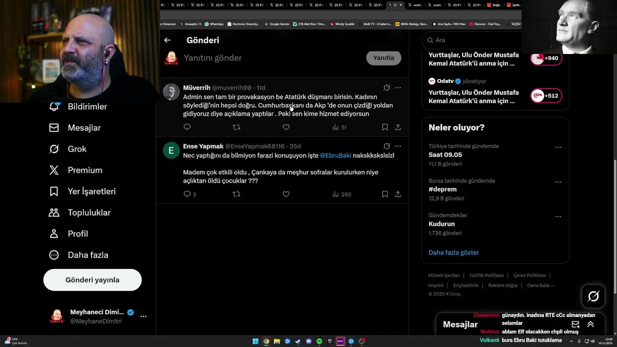The image size is (617, 347).
Task: Go back with the arrow next to Gönderi
Action: [x=167, y=40]
